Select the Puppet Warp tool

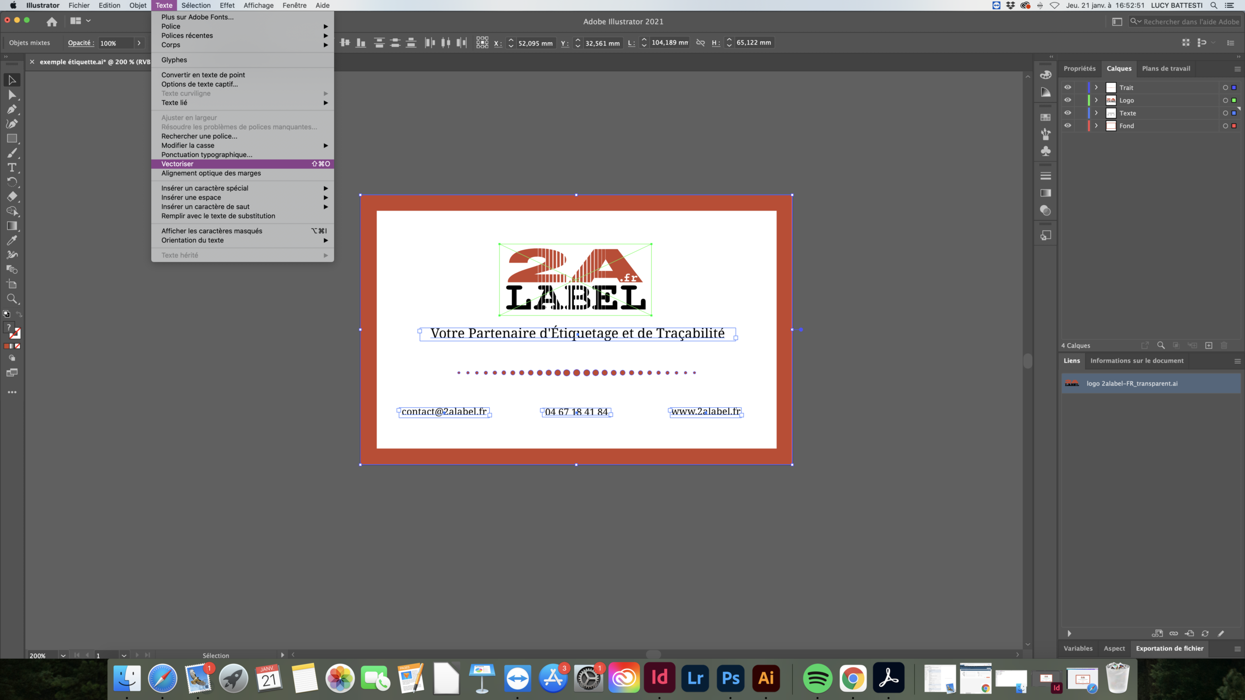12,255
